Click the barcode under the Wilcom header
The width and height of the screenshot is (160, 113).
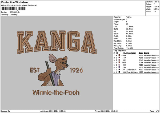coord(14,9)
